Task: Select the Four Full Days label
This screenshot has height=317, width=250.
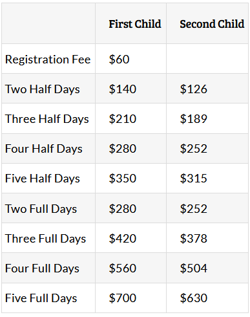Action: point(42,268)
